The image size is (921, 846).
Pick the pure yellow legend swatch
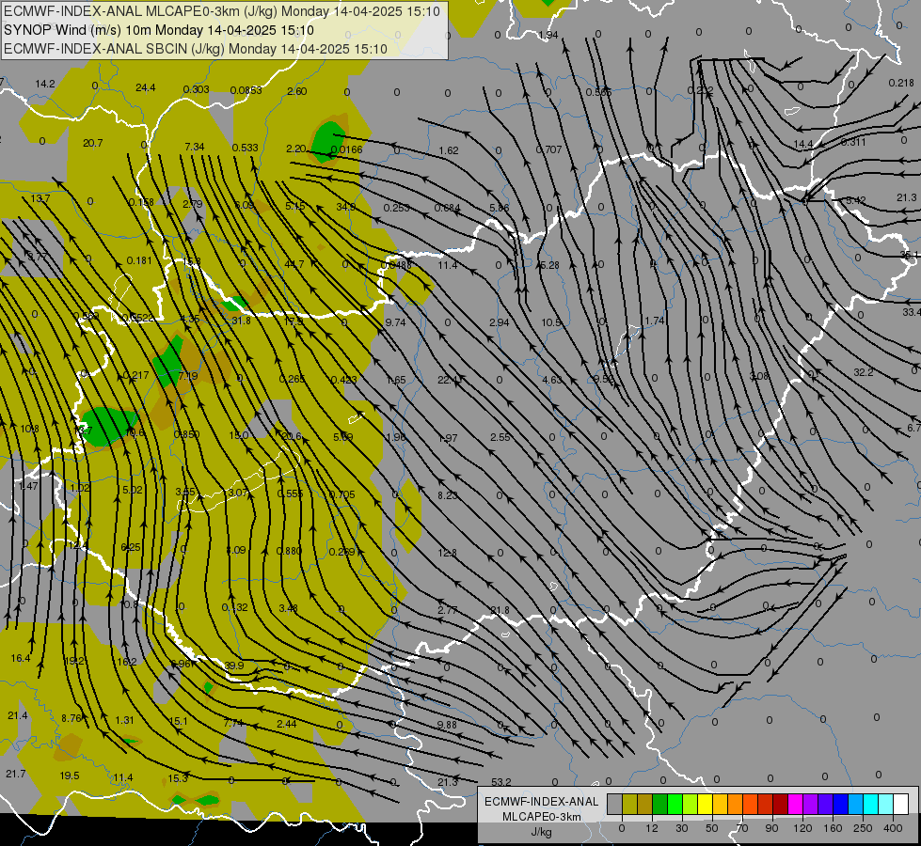tap(705, 804)
